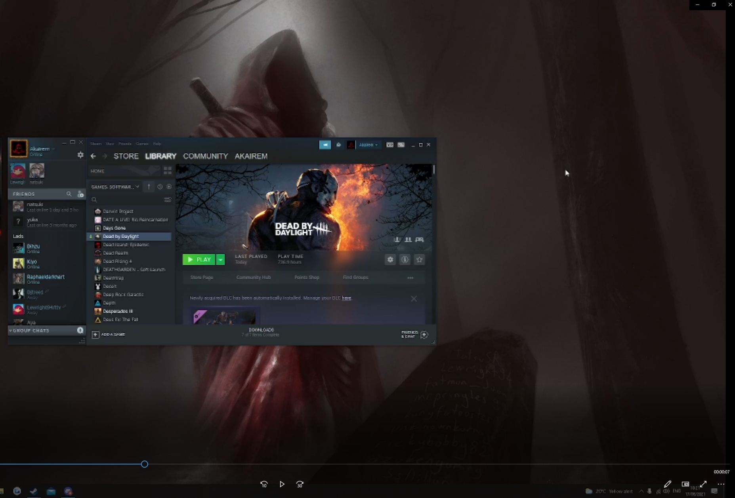
Task: Open the Dead by Daylight Store Page link
Action: pos(202,278)
